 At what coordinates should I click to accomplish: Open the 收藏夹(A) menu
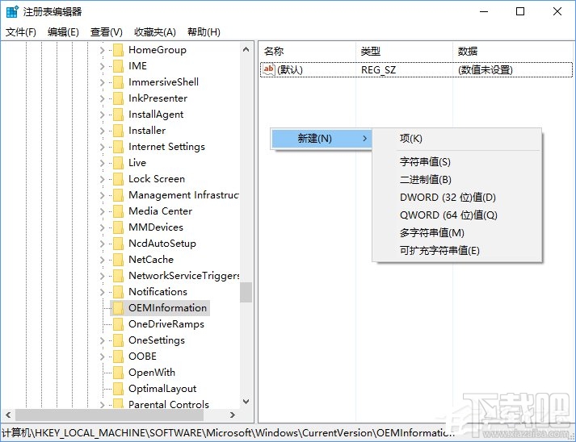(x=155, y=32)
